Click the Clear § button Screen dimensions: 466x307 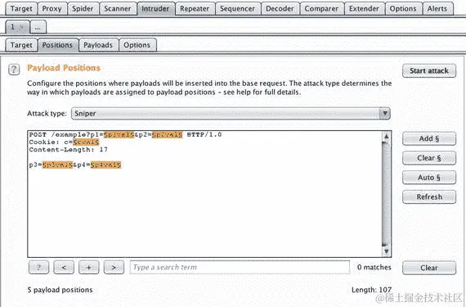pyautogui.click(x=429, y=158)
